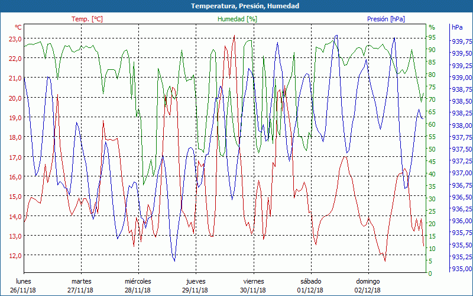Click the blue hPa axis unit label
The width and height of the screenshot is (473, 296).
[457, 27]
